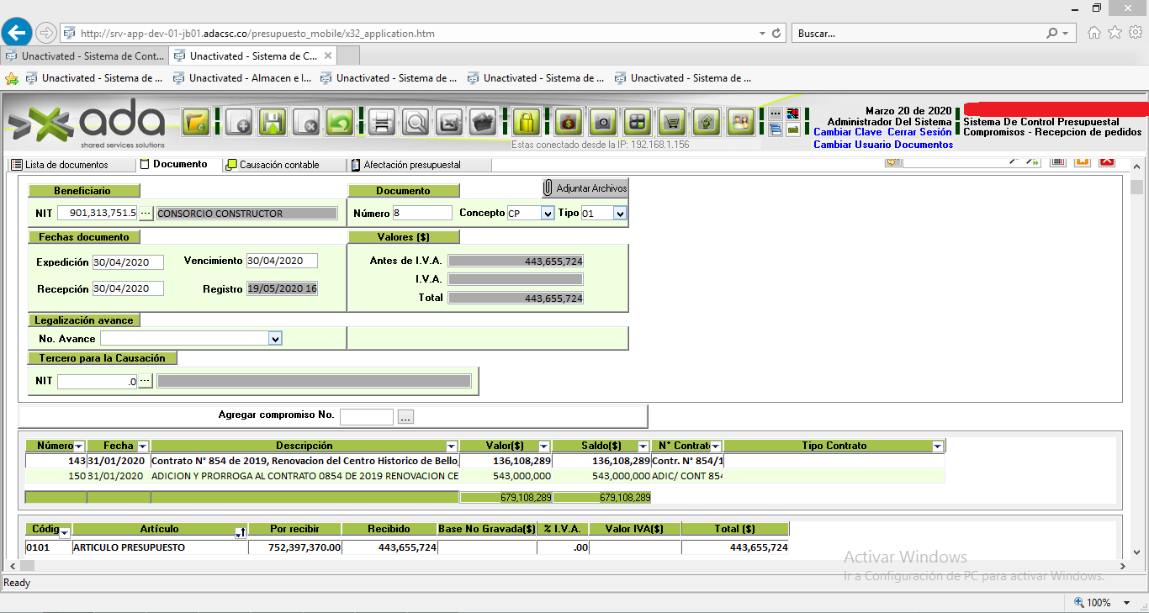Open the Fecha column filter arrow
The height and width of the screenshot is (613, 1149).
[x=143, y=447]
